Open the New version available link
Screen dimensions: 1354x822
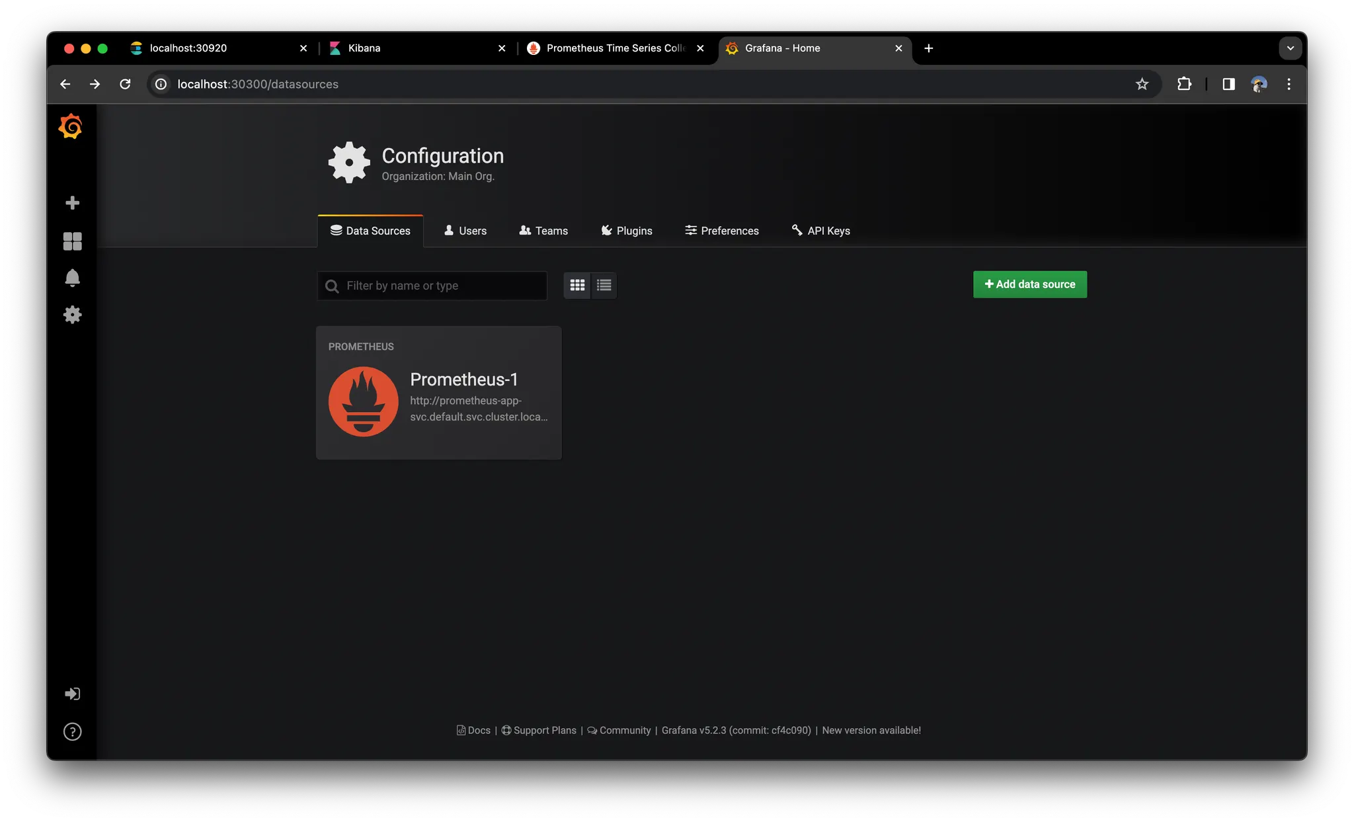coord(871,730)
